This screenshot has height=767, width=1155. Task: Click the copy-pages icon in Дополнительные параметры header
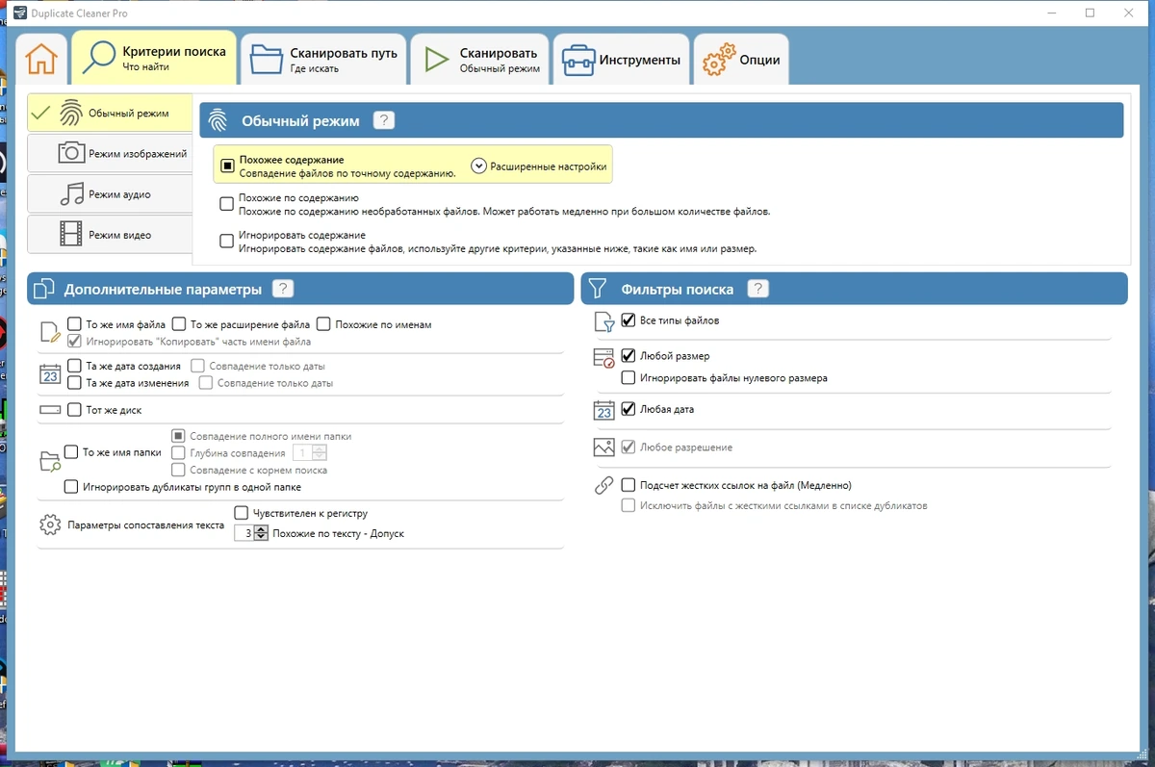43,289
